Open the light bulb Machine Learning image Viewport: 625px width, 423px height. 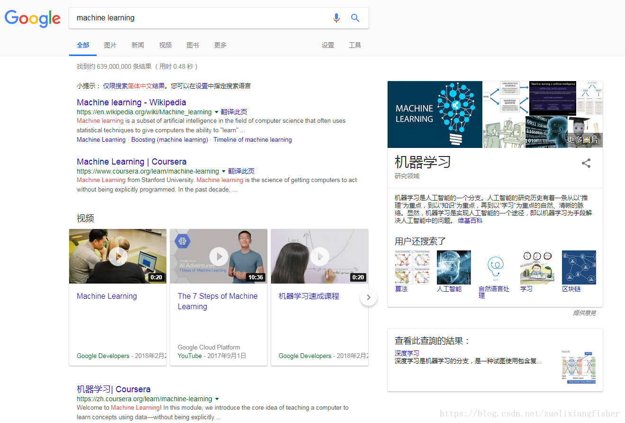(x=435, y=114)
